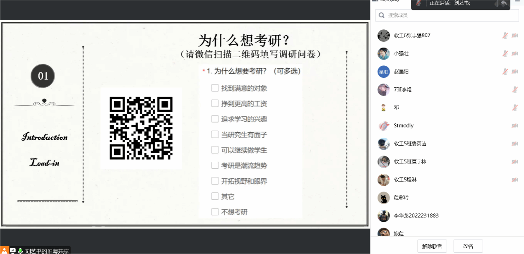
Task: Click the muted mic icon for 软工6张志强807
Action: click(505, 36)
